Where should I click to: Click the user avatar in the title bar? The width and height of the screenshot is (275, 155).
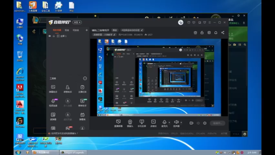(181, 22)
